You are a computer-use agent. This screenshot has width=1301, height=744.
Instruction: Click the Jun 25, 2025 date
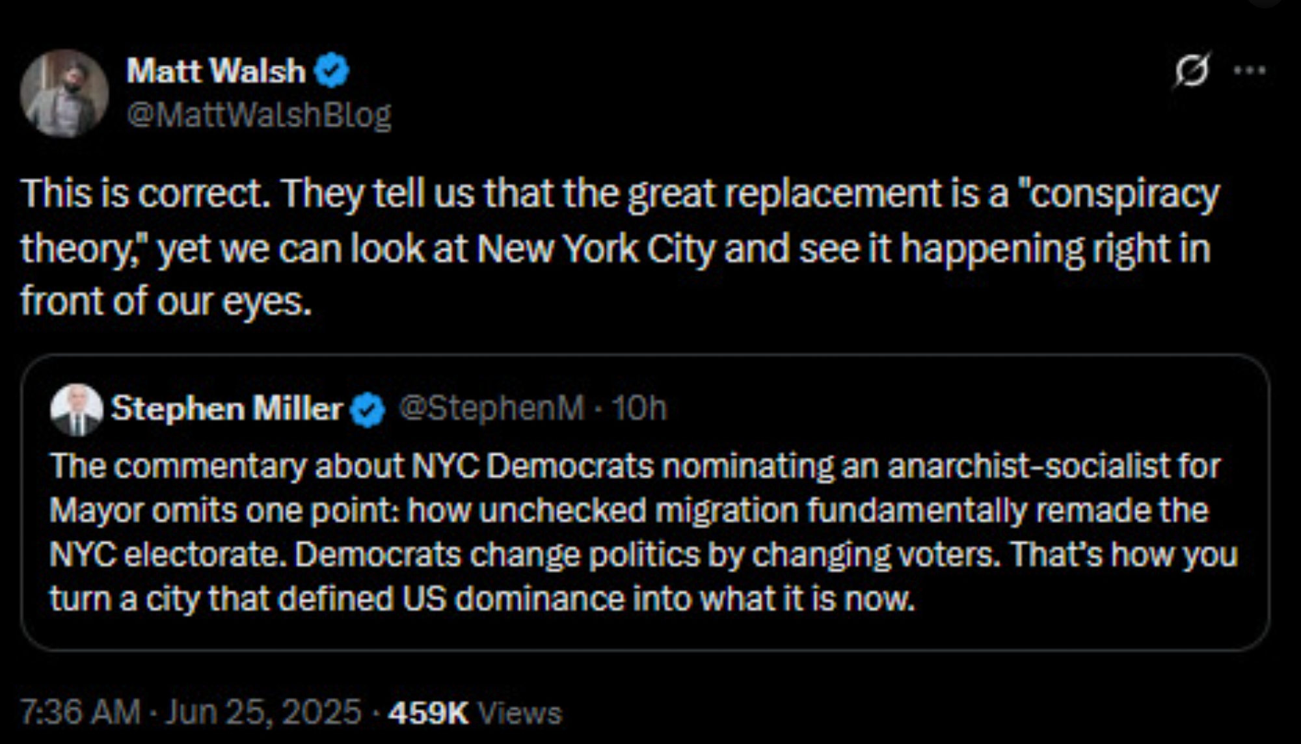[x=263, y=711]
